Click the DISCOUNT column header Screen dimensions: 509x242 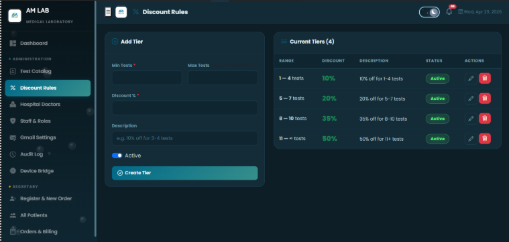click(333, 60)
